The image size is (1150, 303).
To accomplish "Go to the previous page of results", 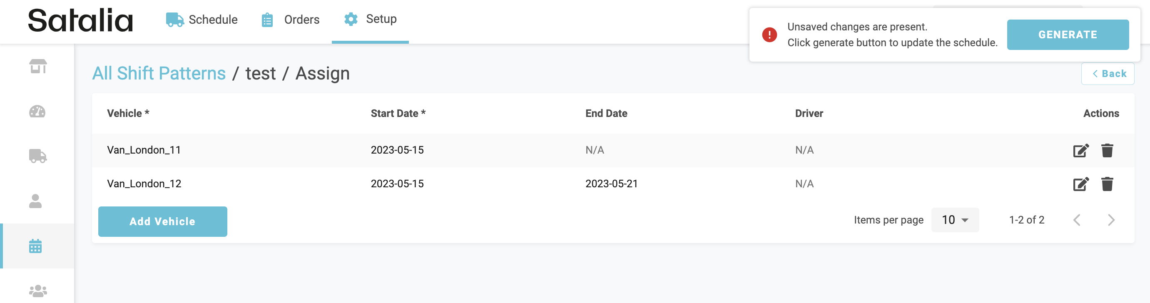I will pos(1077,220).
